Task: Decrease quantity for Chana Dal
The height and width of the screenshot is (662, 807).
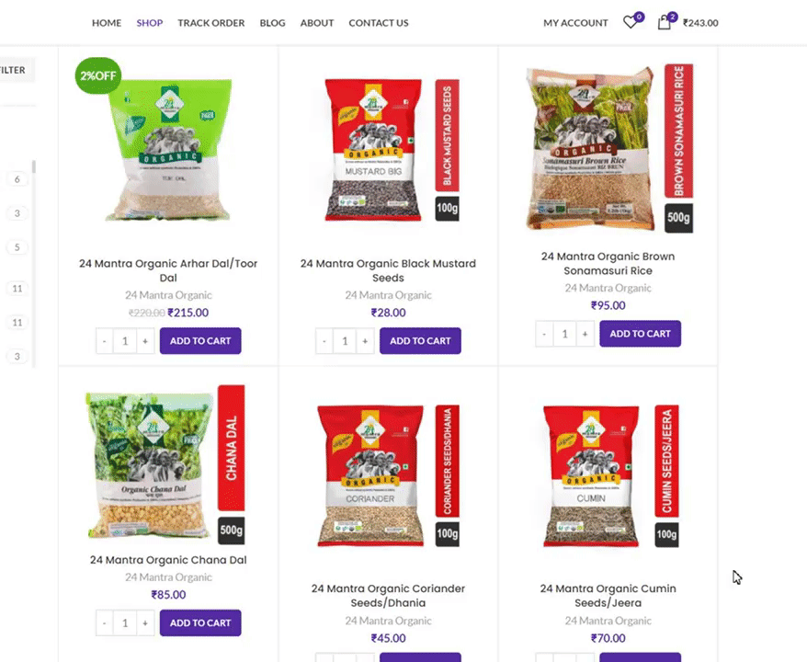Action: (x=105, y=622)
